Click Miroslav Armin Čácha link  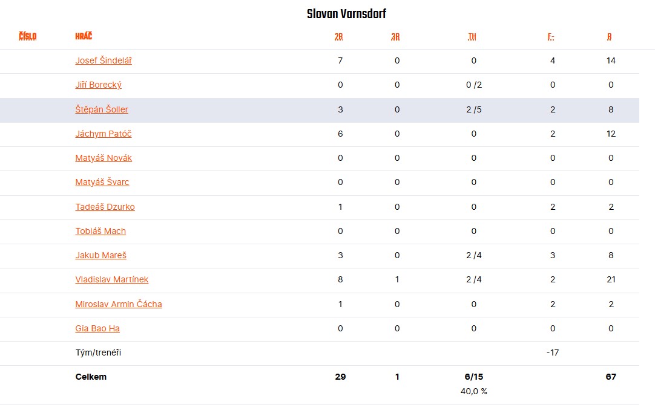click(119, 304)
